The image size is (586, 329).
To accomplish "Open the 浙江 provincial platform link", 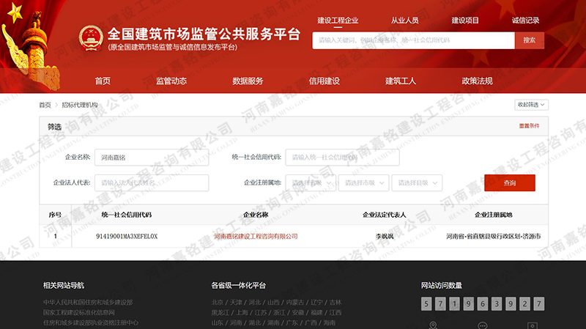I will pyautogui.click(x=279, y=312).
